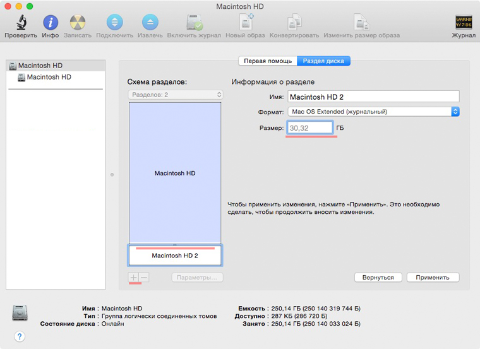480x349 pixels.
Task: Click the Извлечь eject icon
Action: 149,23
